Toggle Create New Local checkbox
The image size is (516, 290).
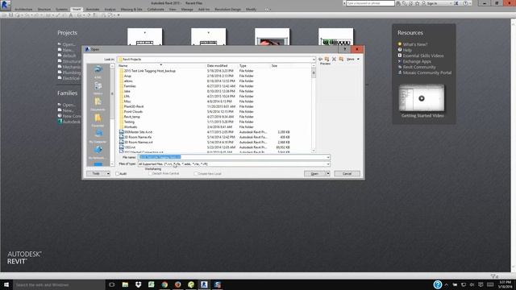196,174
